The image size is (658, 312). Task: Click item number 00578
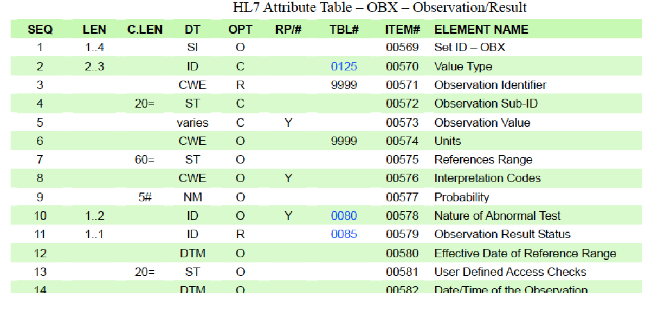click(x=402, y=216)
